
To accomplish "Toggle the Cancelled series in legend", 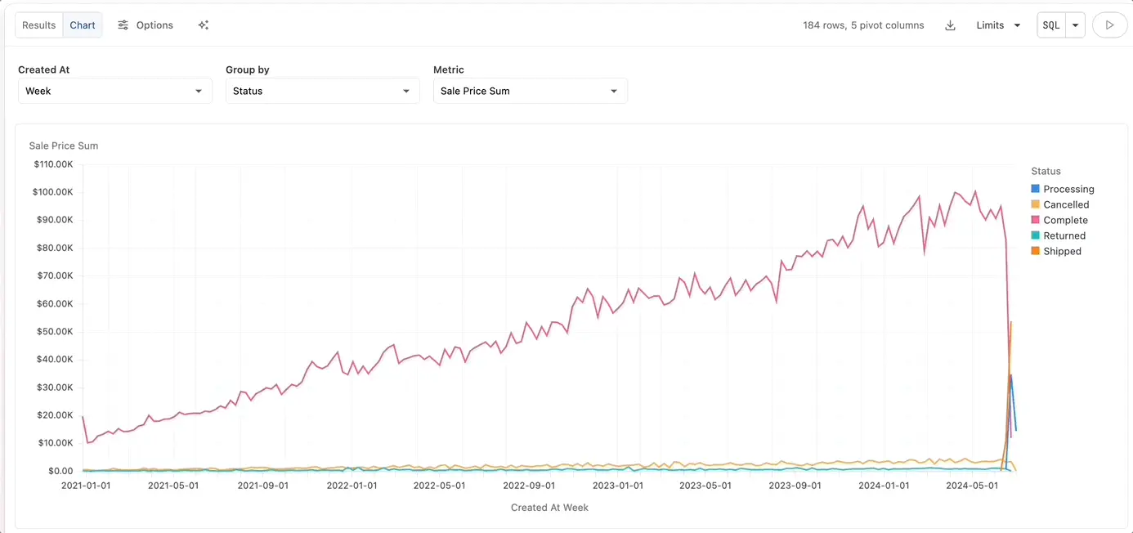I will click(x=1065, y=204).
